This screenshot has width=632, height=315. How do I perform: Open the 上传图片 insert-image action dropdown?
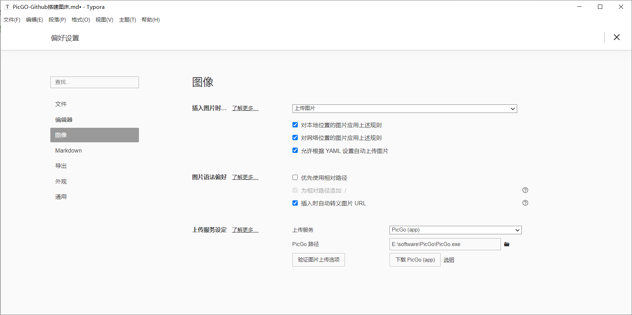(x=404, y=109)
